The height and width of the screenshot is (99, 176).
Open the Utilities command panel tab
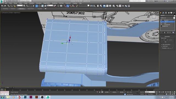pyautogui.click(x=174, y=13)
